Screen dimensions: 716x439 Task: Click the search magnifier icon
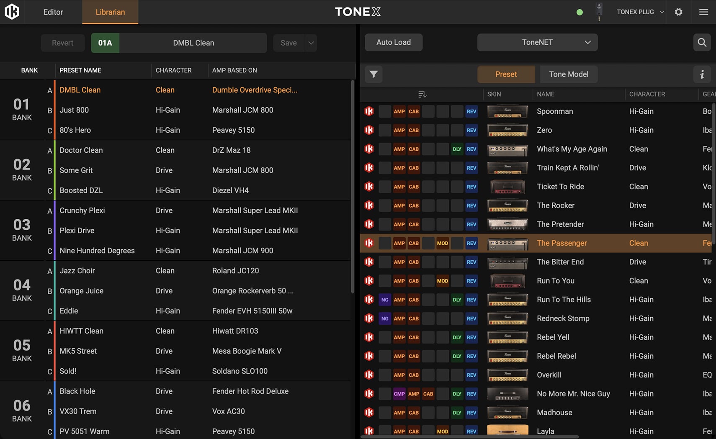click(x=702, y=42)
